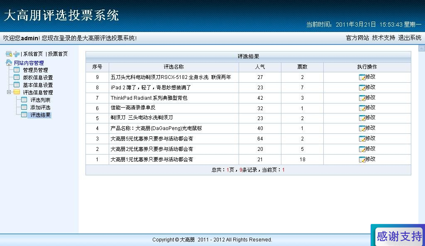
Task: Click edit icon for 佳能一高清录像单反 row
Action: click(x=362, y=108)
